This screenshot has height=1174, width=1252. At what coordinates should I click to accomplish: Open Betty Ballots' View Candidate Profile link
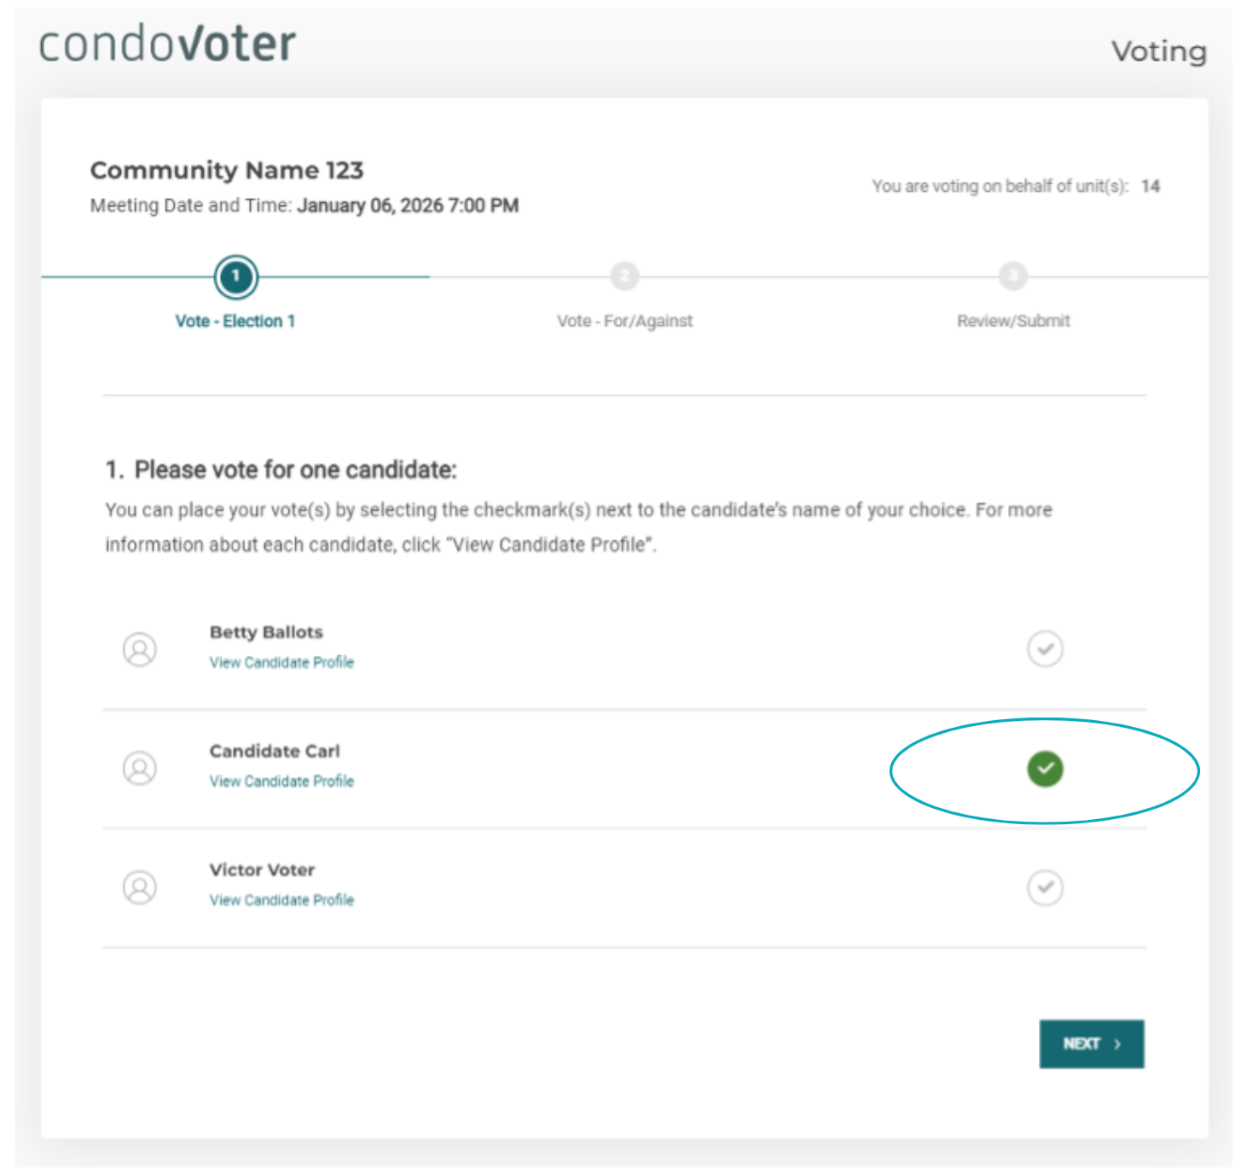pyautogui.click(x=281, y=662)
